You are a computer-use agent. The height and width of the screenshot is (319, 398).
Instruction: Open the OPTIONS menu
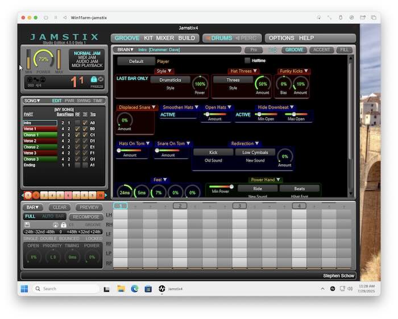(x=281, y=38)
